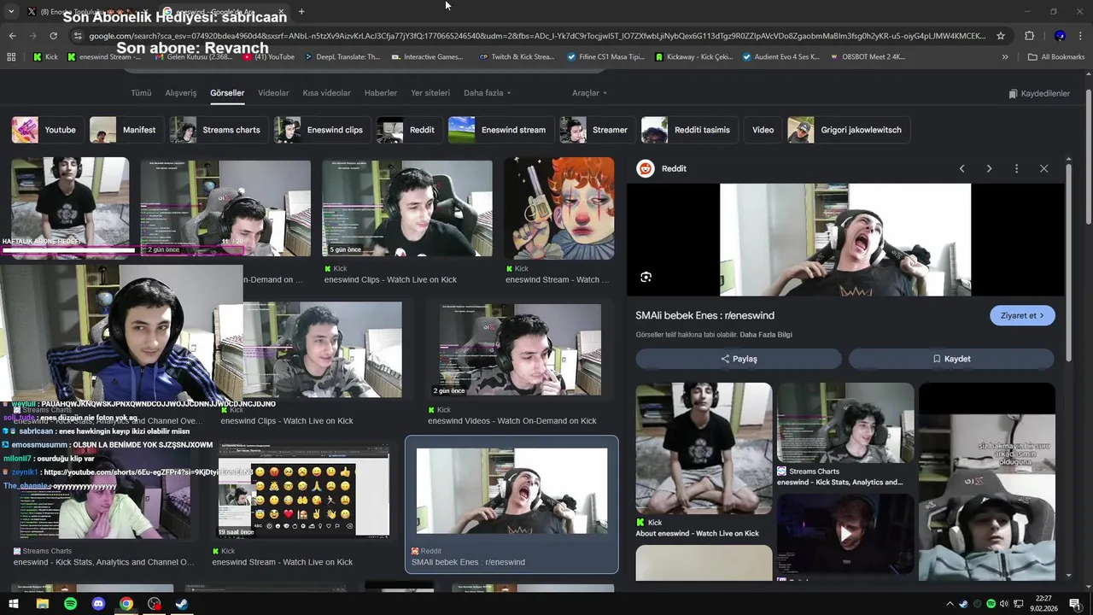The height and width of the screenshot is (615, 1093).
Task: Show hidden system tray icons
Action: tap(950, 604)
